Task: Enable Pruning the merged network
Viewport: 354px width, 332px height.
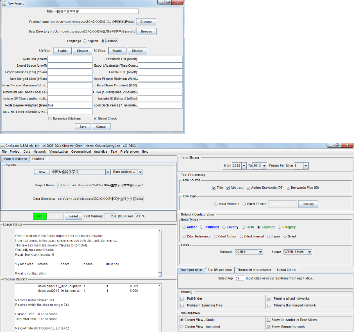Action: click(x=269, y=305)
